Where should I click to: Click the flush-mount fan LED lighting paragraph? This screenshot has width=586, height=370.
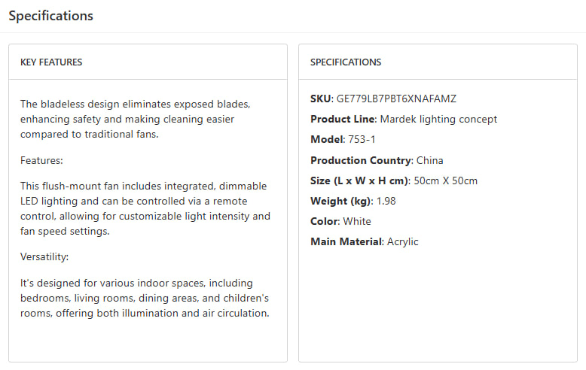click(x=144, y=208)
